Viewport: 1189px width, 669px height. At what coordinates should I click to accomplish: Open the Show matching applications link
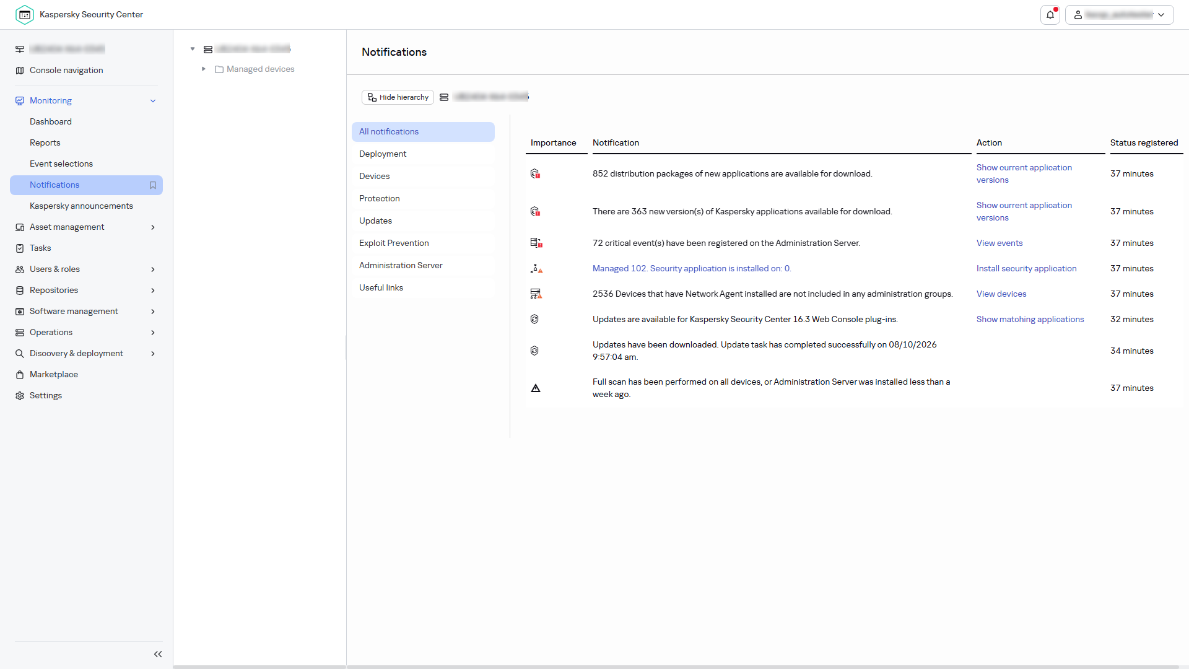click(1030, 320)
